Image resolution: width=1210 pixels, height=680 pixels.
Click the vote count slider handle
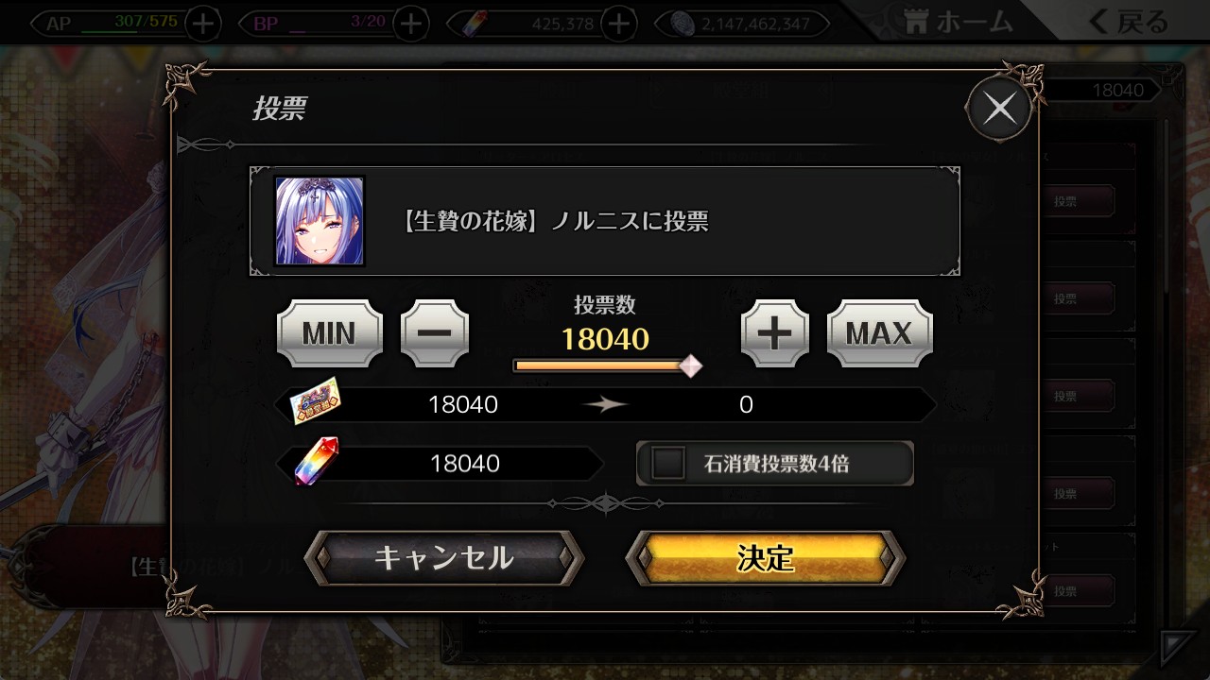[692, 365]
